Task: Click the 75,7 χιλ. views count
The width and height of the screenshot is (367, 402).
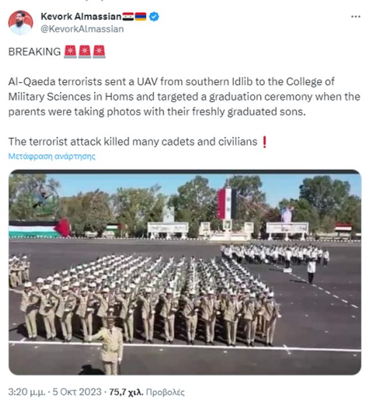Action: pos(126,392)
